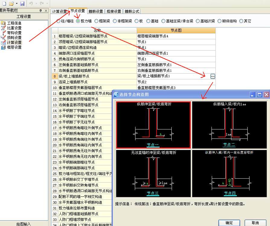This screenshot has height=226, width=270.
Task: Switch to the 计算设置 tab
Action: pyautogui.click(x=59, y=11)
